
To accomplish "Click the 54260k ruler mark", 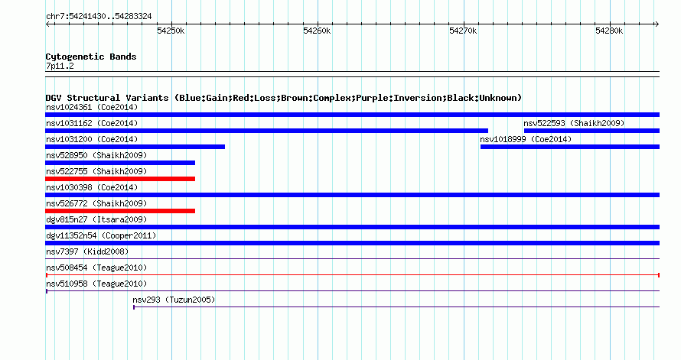I will click(x=317, y=31).
